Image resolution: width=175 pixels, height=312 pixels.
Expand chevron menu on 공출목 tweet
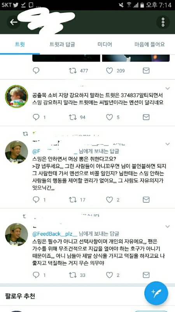point(168,88)
